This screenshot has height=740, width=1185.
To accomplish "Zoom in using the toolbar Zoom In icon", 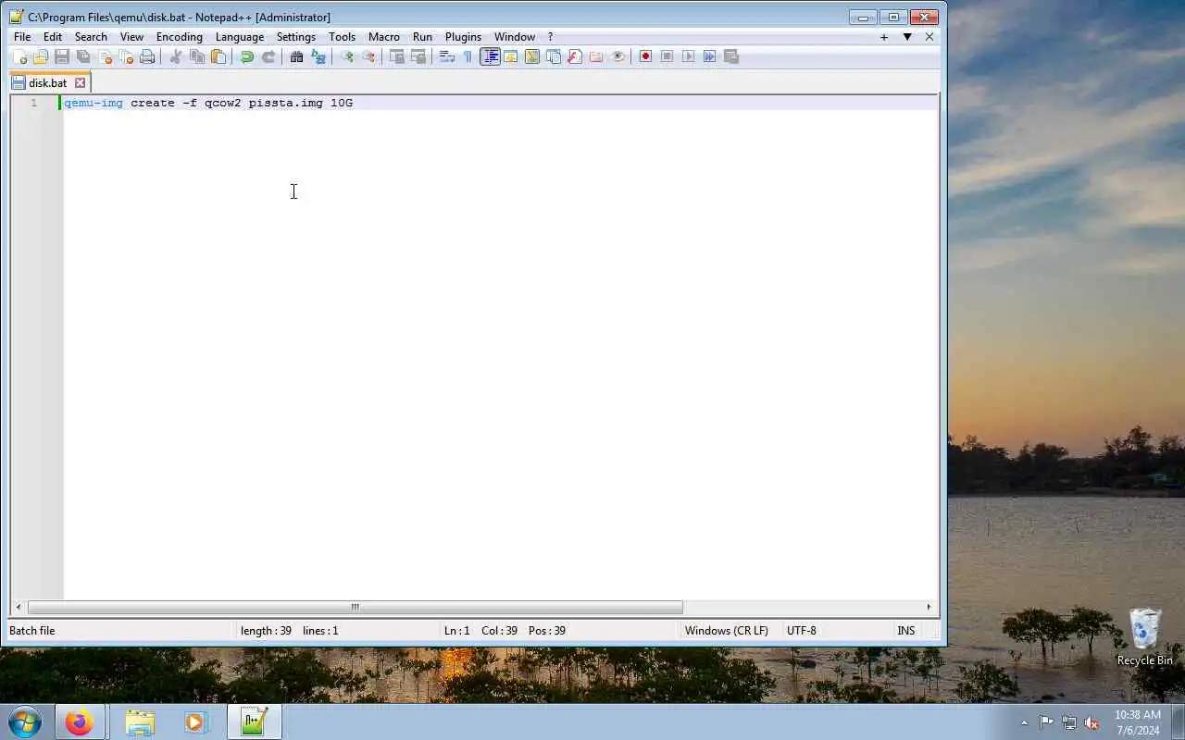I will pos(347,56).
